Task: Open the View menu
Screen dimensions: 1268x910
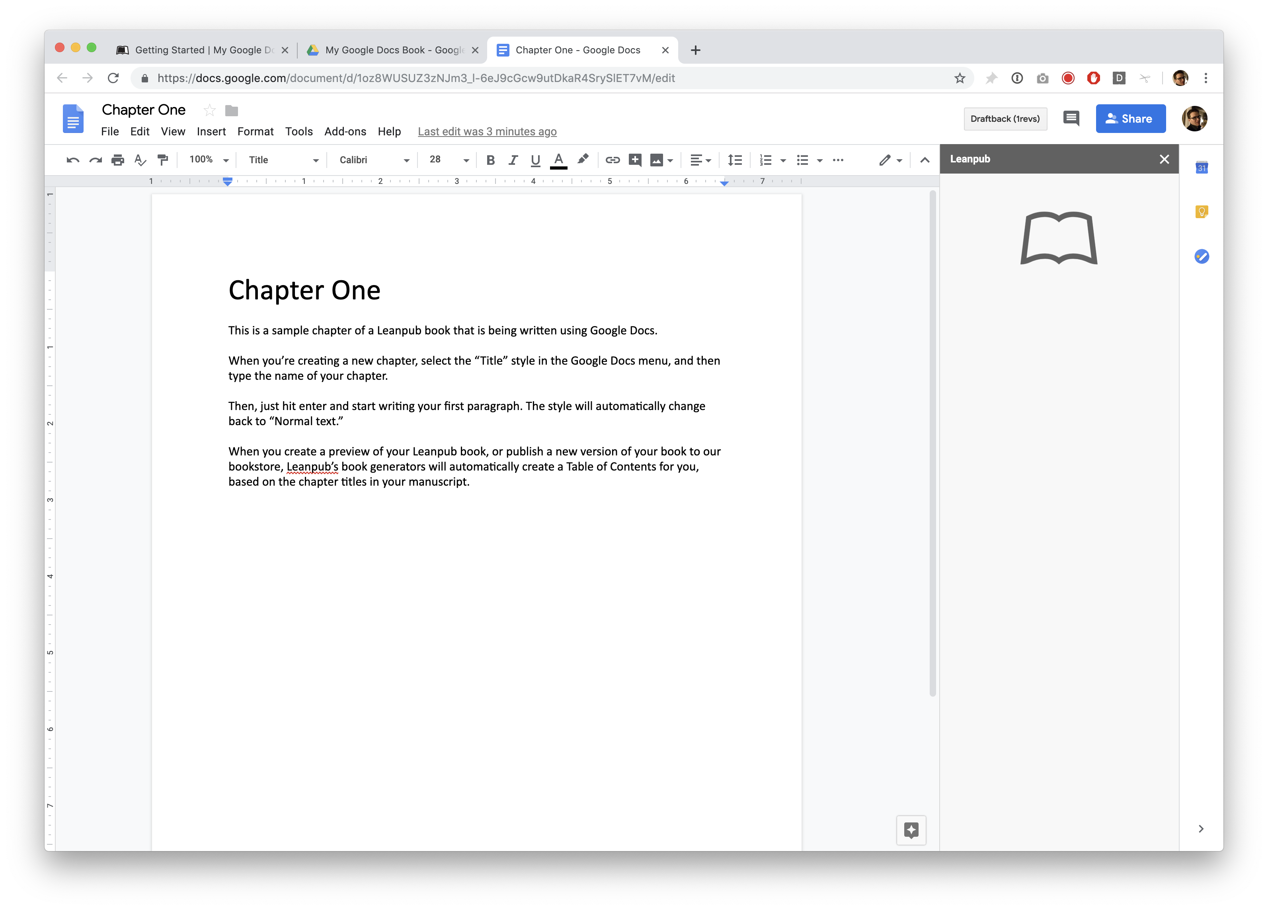Action: click(x=173, y=131)
